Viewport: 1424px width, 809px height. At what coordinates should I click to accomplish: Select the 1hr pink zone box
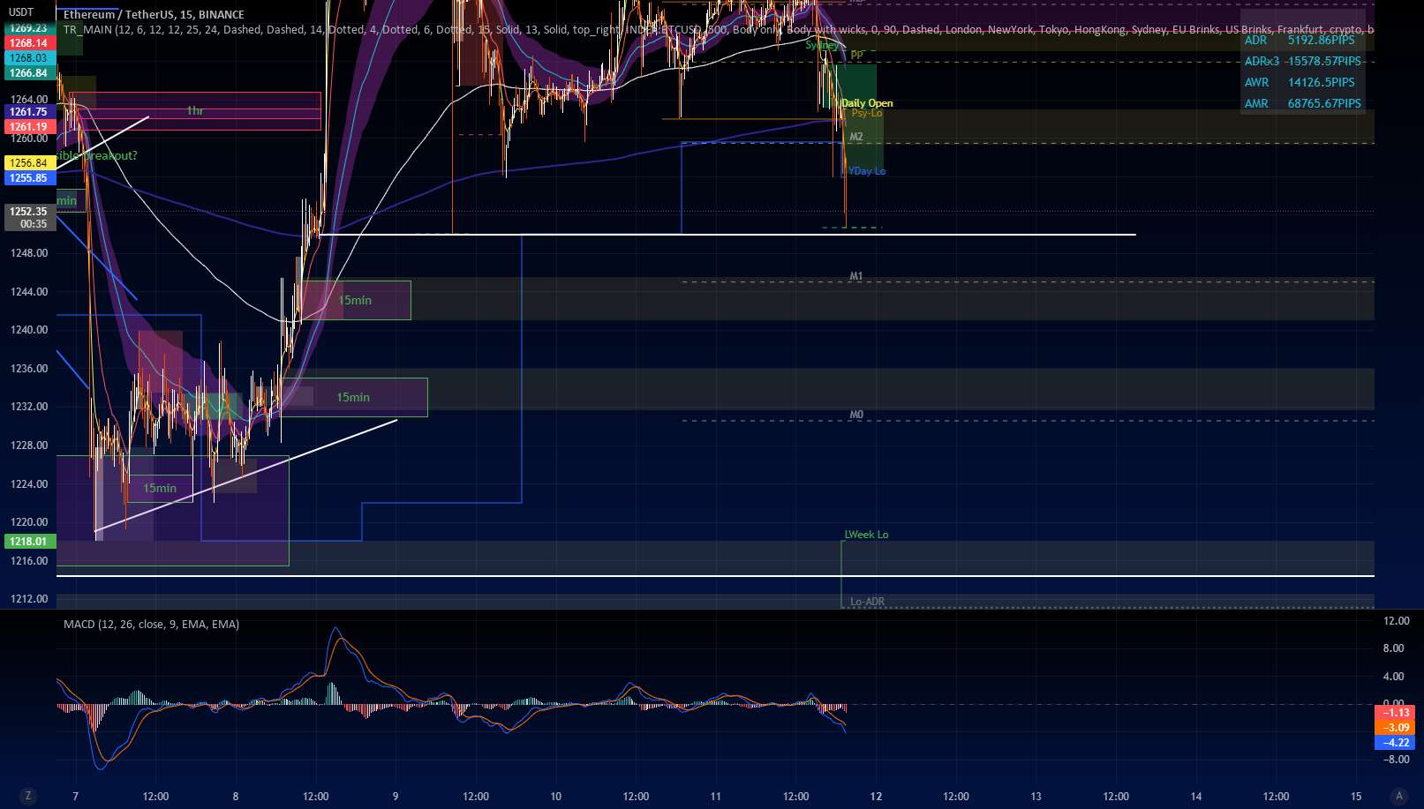click(195, 111)
